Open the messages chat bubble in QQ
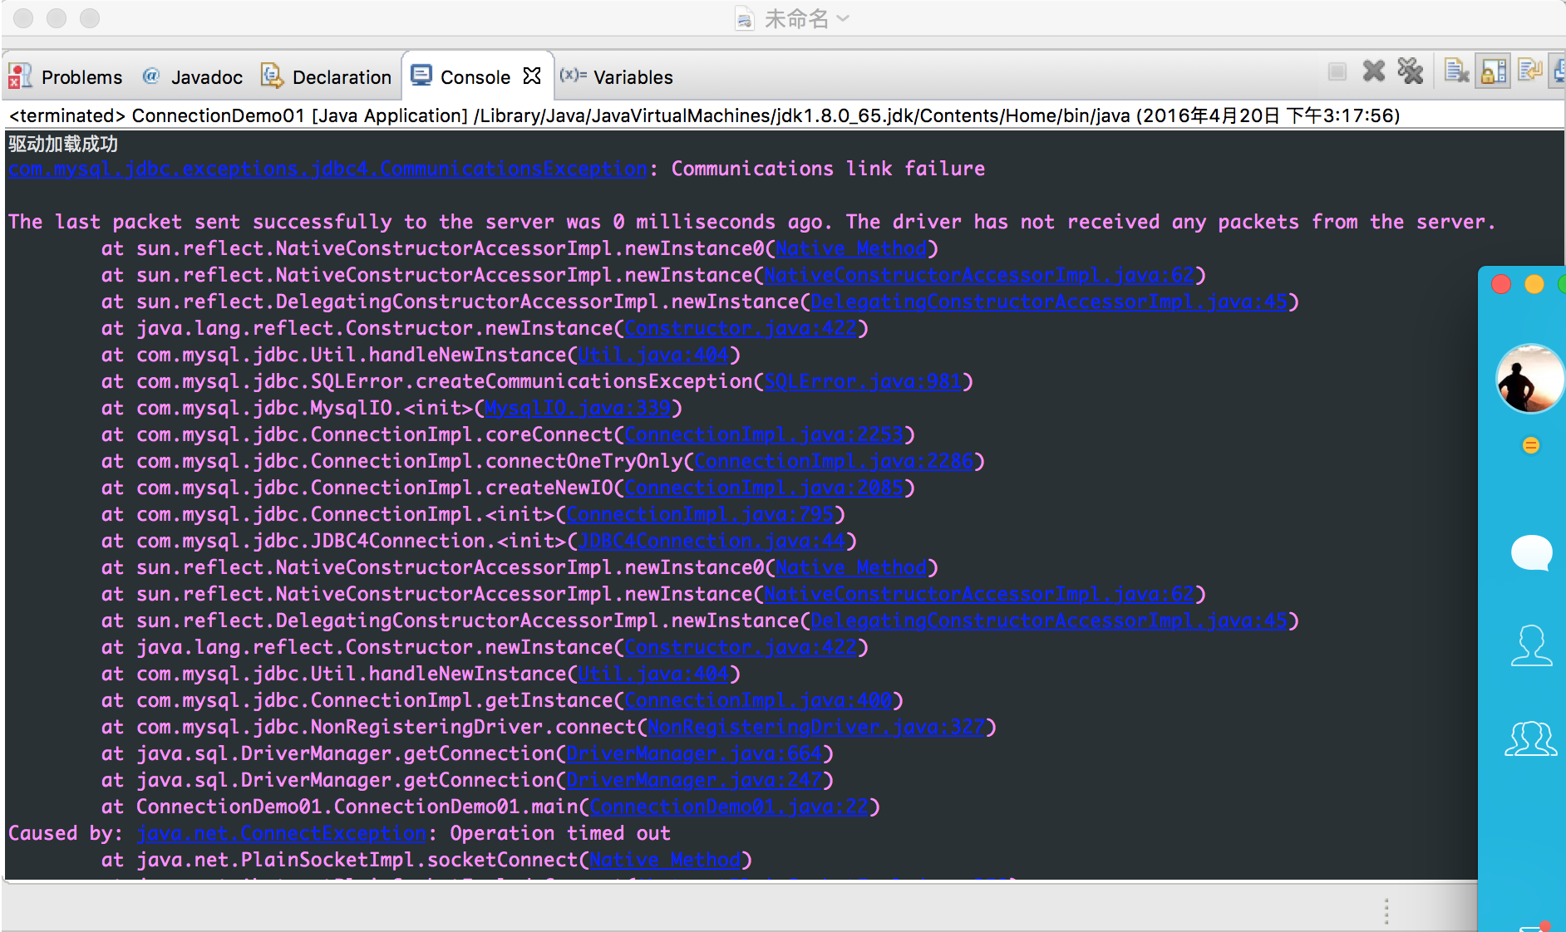Image resolution: width=1566 pixels, height=932 pixels. (x=1531, y=553)
